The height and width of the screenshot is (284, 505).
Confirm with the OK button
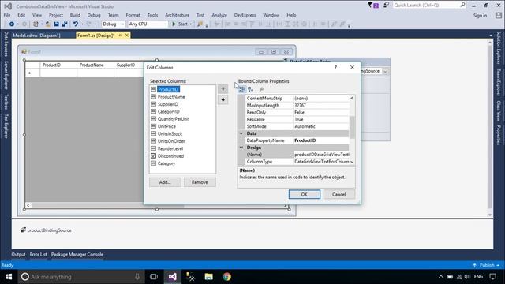[305, 195]
